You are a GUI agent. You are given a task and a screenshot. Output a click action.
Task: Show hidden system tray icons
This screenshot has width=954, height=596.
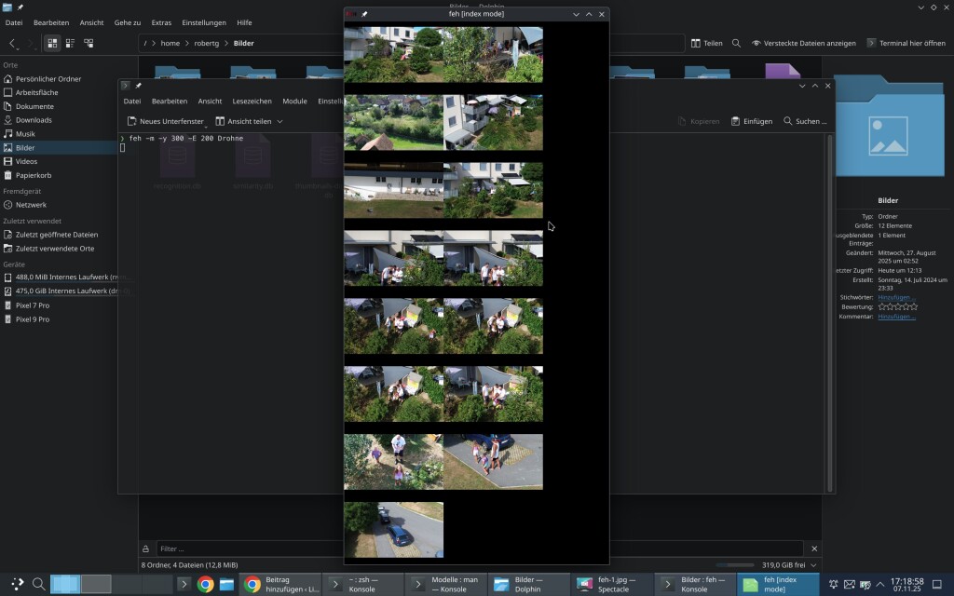tap(880, 584)
